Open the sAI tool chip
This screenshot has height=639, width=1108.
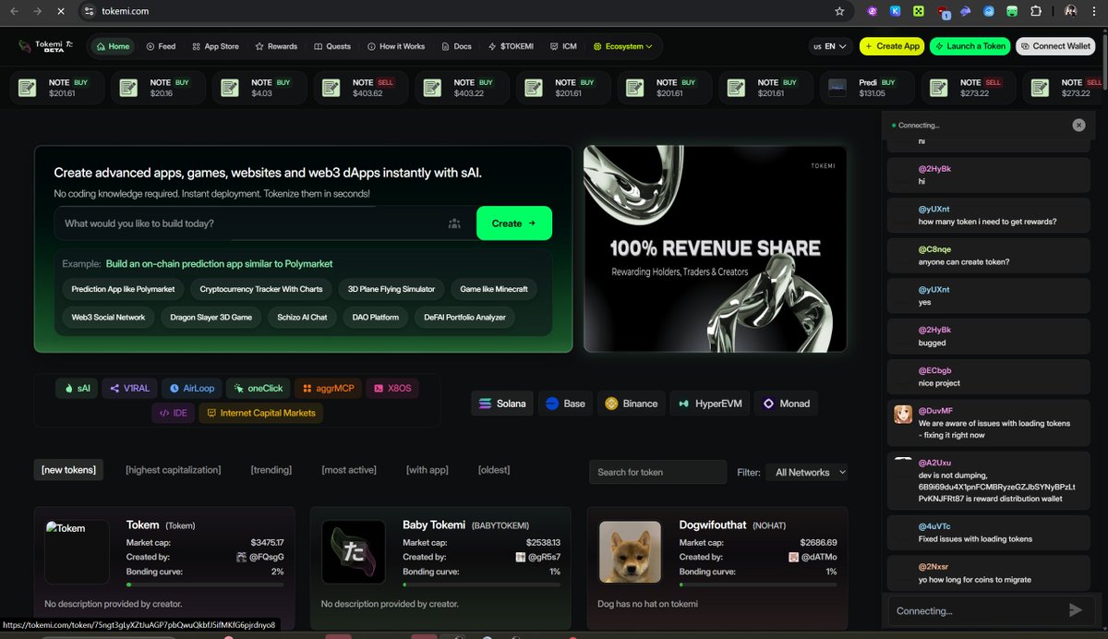point(77,389)
